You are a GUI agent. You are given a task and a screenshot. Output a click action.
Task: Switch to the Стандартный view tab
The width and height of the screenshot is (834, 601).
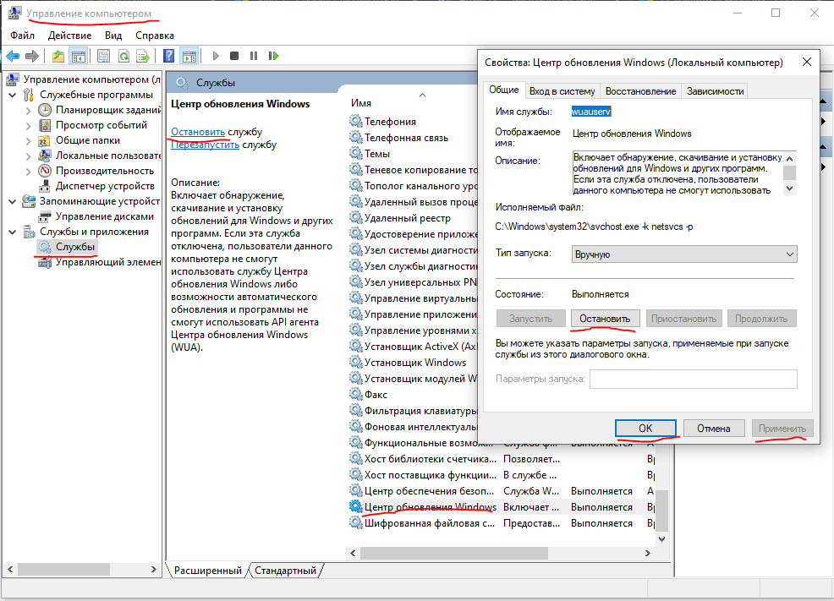pyautogui.click(x=285, y=571)
